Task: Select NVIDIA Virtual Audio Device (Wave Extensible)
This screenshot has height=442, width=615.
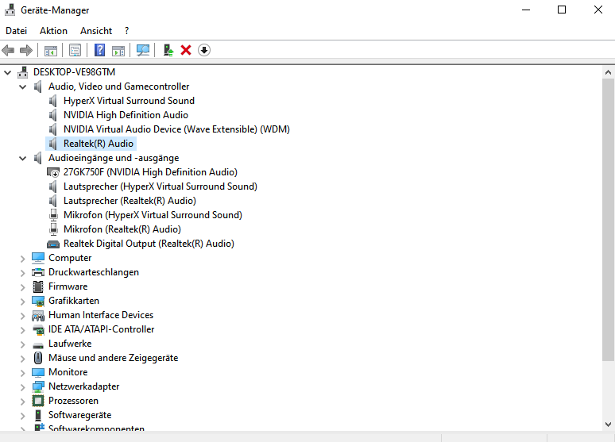Action: point(176,129)
